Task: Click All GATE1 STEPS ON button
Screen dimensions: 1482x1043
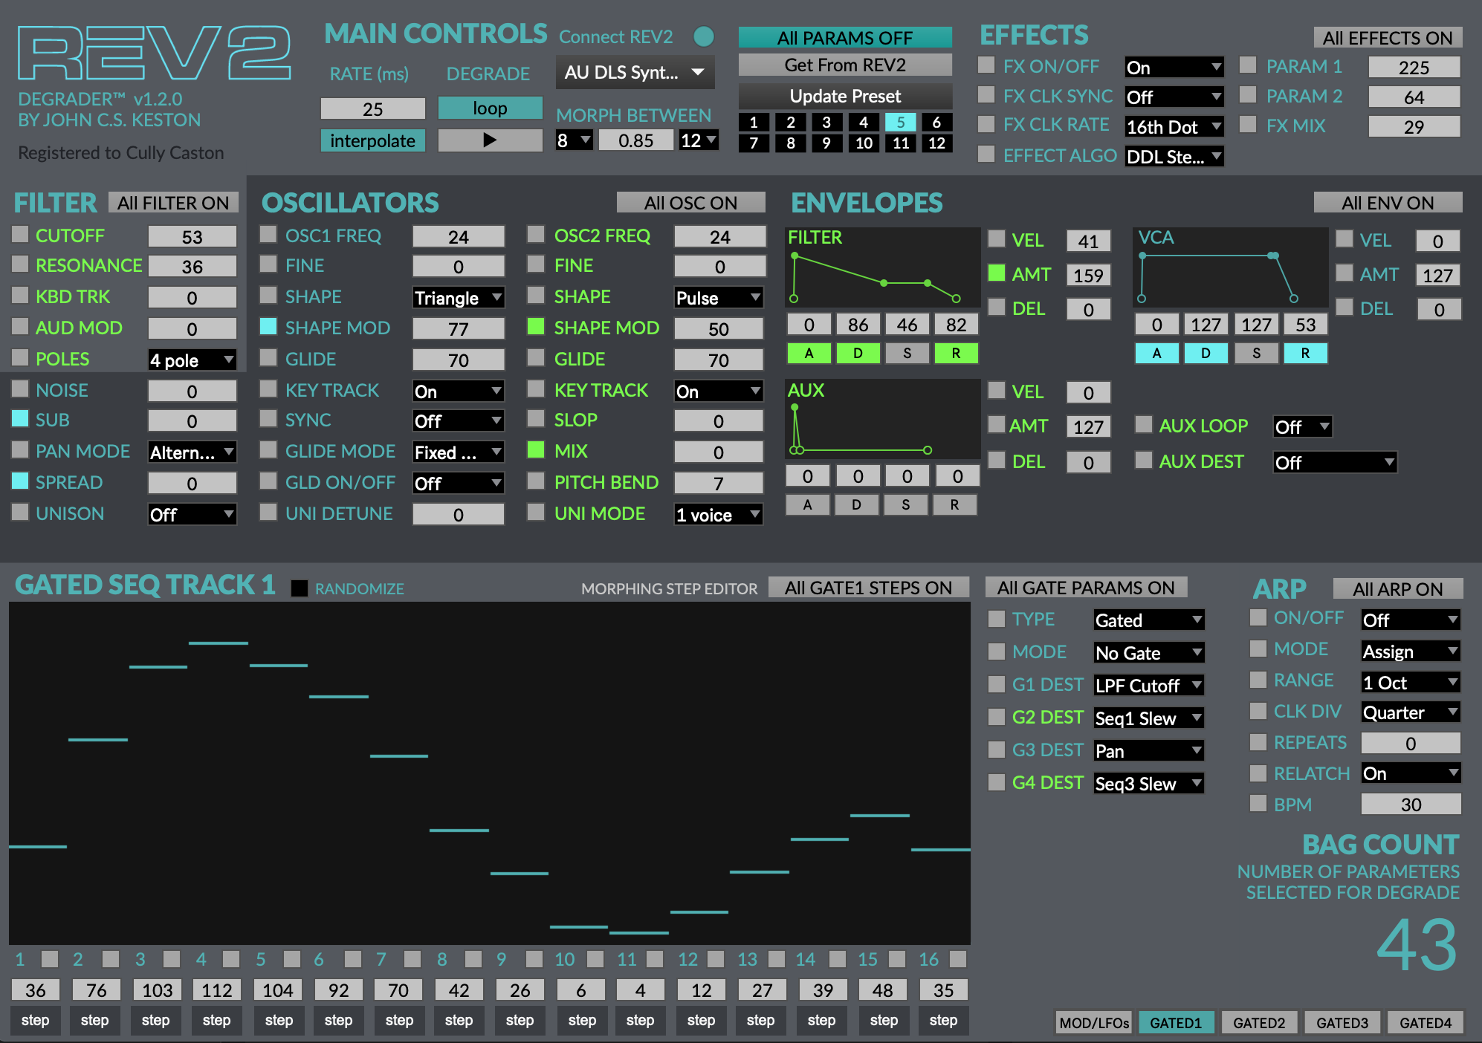Action: [868, 588]
